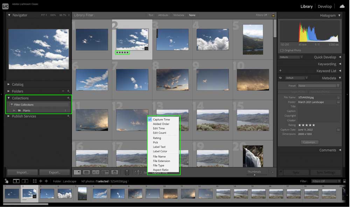Adjust the Thumbnails size slider

(x=254, y=175)
